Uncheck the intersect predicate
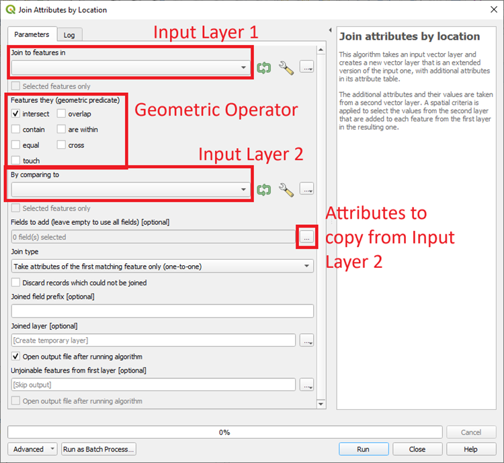This screenshot has height=463, width=504. point(16,114)
